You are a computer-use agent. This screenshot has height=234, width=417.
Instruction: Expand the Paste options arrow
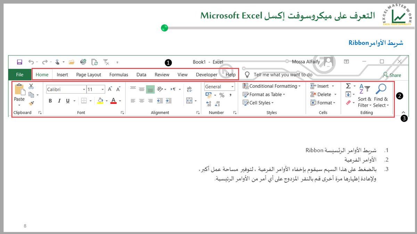[19, 105]
